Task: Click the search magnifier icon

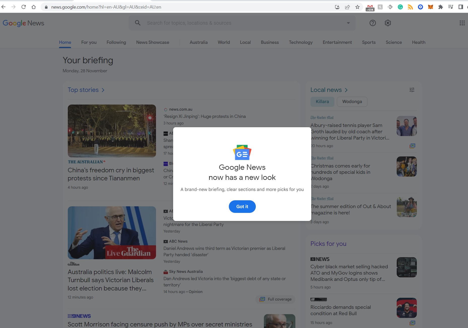Action: (138, 23)
